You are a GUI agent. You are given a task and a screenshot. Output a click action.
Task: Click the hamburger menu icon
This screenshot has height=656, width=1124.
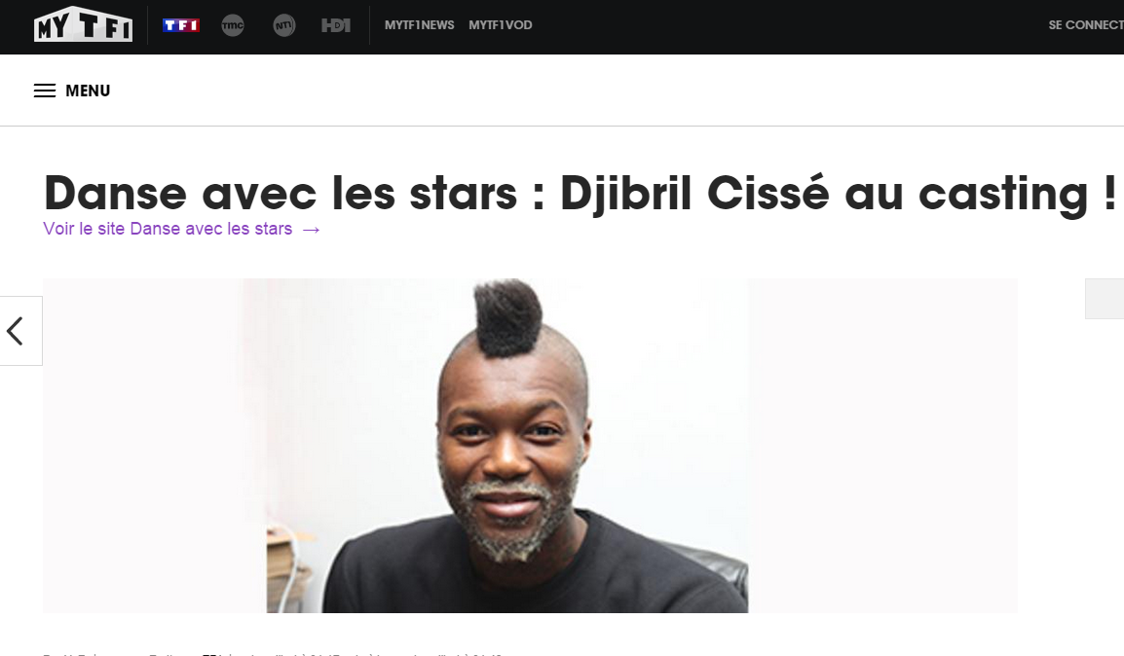45,91
